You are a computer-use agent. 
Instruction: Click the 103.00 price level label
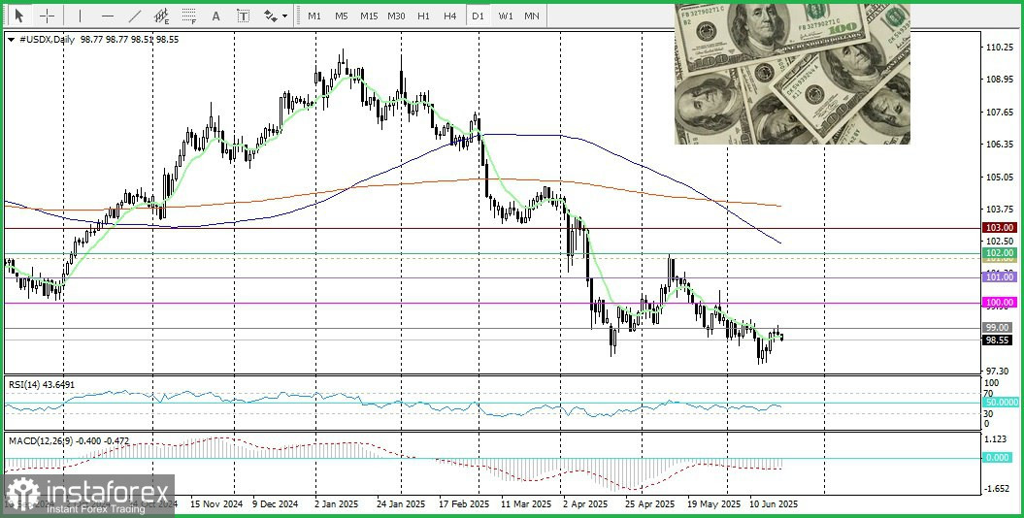pos(1000,228)
